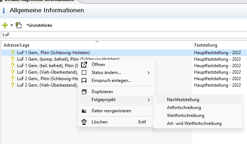Choose Daten reorganisieren from the context menu

(x=117, y=111)
